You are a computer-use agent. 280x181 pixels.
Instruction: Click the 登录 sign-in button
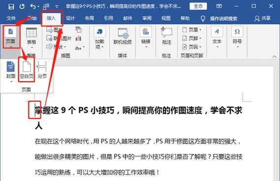[198, 6]
